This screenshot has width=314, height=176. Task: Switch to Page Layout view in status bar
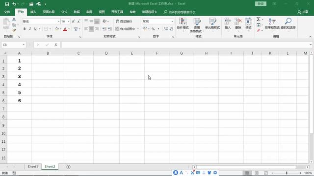(256, 173)
